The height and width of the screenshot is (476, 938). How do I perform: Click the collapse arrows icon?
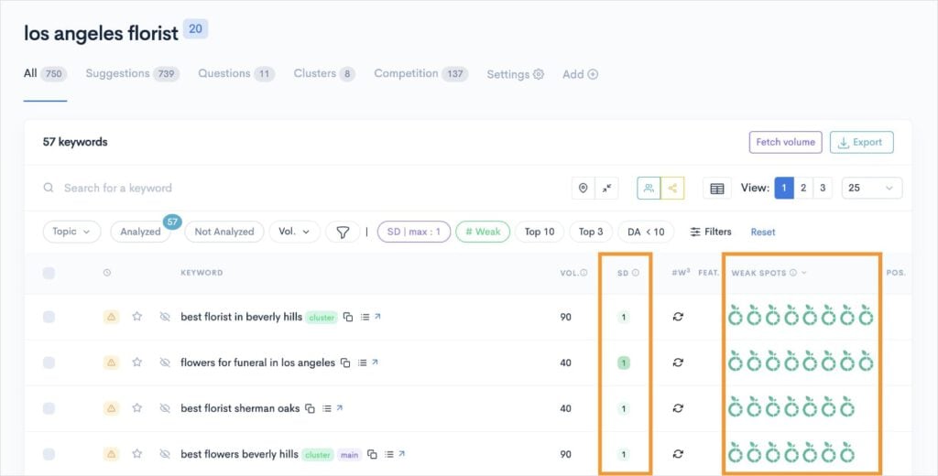607,188
